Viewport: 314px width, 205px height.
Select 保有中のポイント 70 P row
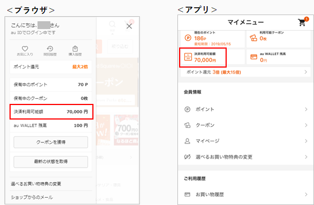[x=51, y=84]
